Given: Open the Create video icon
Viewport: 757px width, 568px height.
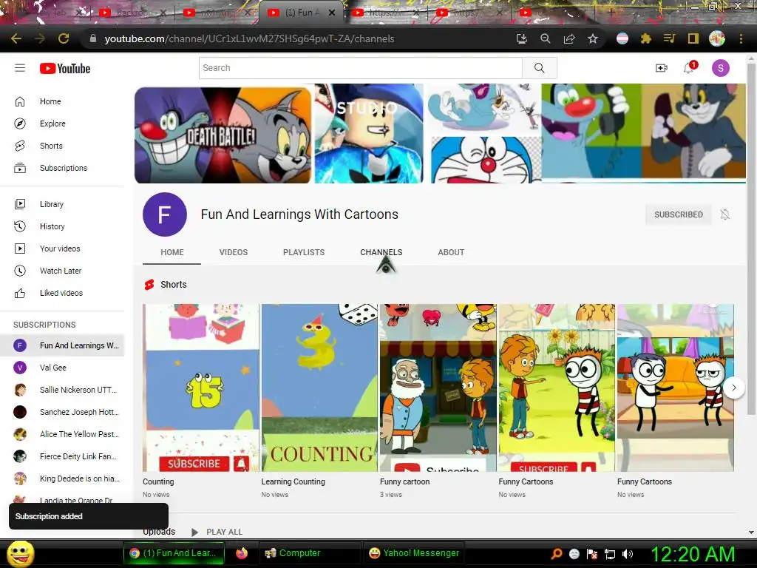Looking at the screenshot, I should 662,68.
